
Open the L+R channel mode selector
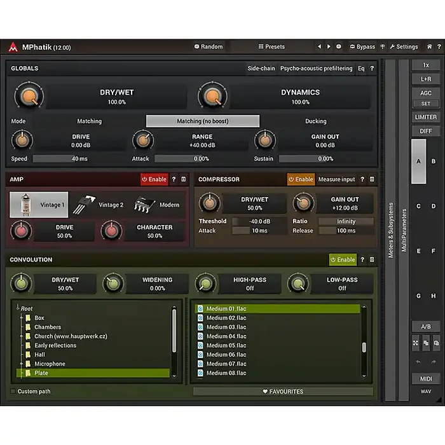pos(426,79)
